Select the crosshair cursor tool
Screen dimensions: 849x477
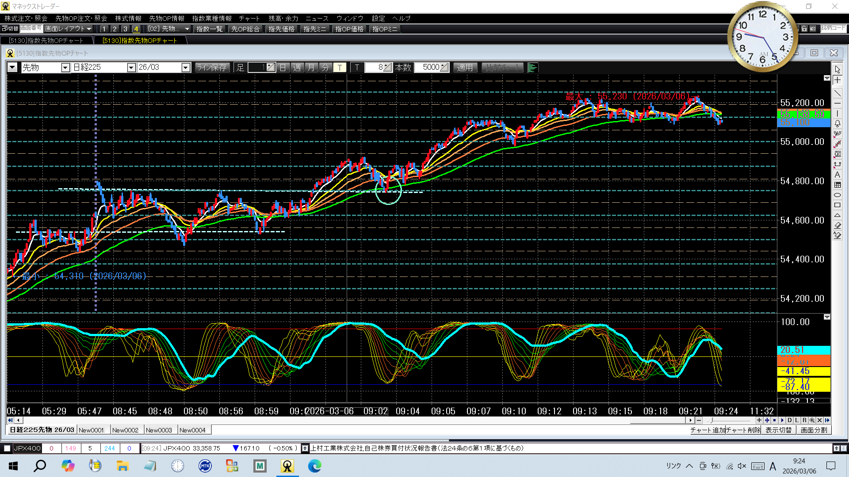click(x=838, y=80)
